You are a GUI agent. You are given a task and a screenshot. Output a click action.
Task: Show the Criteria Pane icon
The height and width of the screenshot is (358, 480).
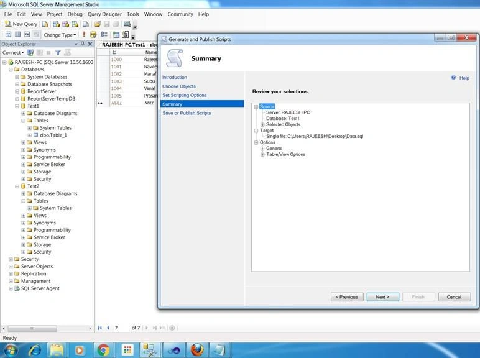(18, 35)
